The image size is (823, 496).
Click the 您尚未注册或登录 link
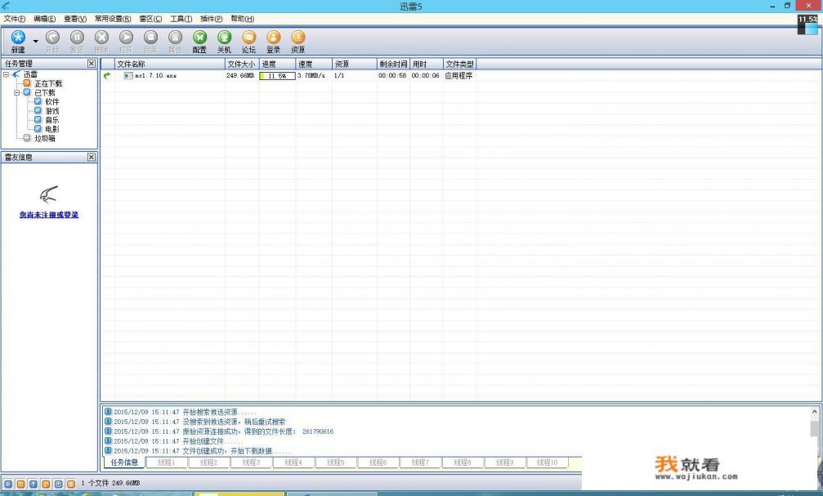tap(49, 215)
